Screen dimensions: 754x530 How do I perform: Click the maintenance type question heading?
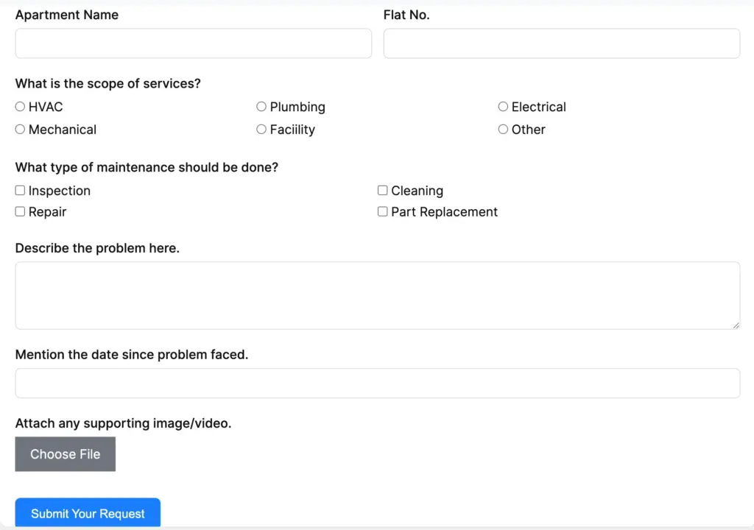[x=147, y=167]
